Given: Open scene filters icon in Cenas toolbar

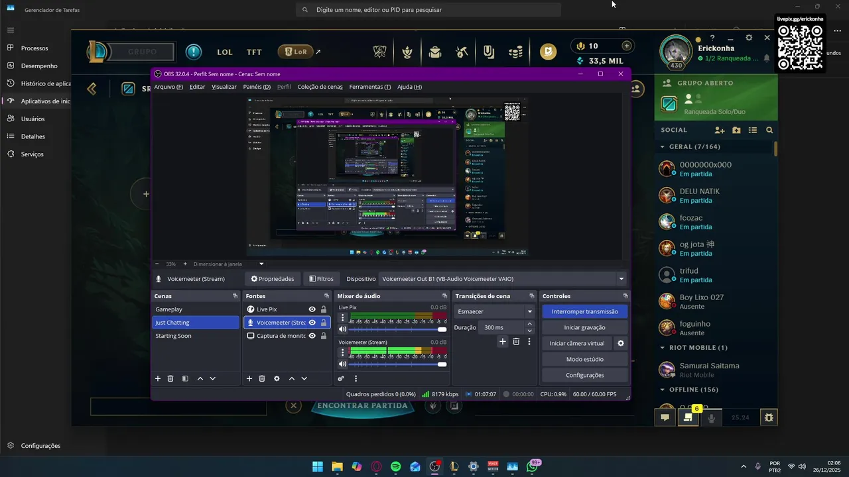Looking at the screenshot, I should [185, 378].
